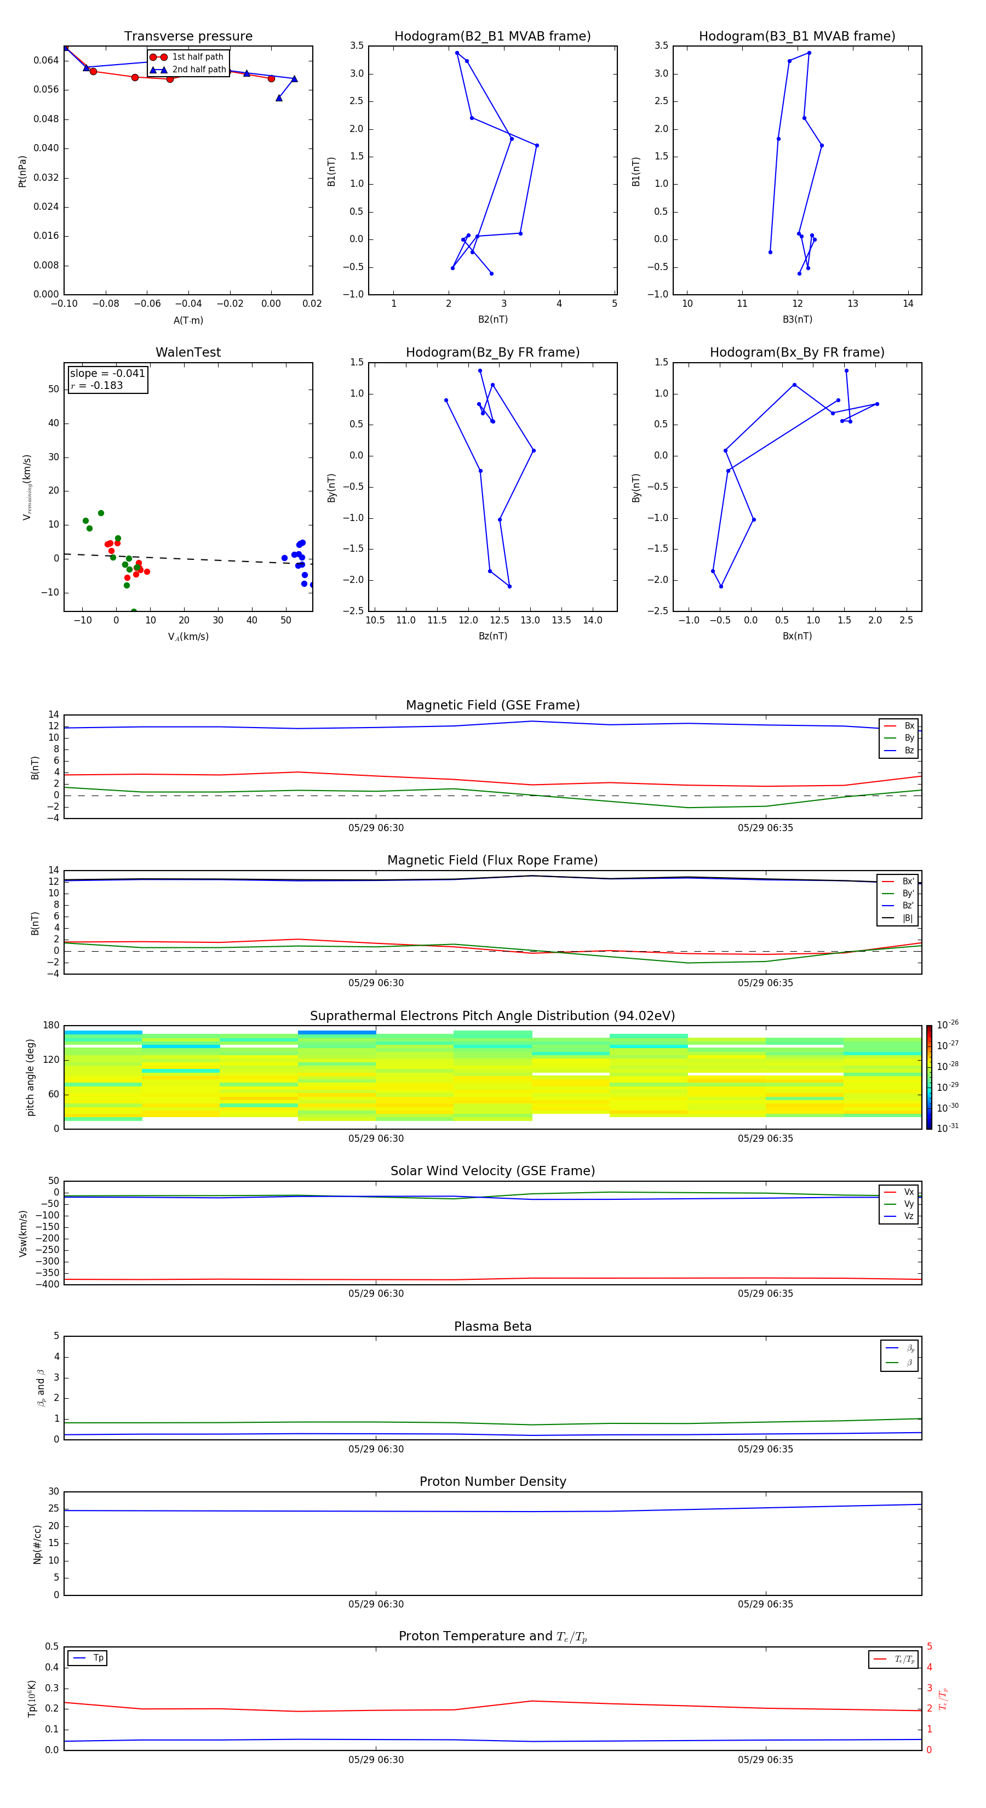
Task: Click '1st half path' legend entry
Action: 187,57
